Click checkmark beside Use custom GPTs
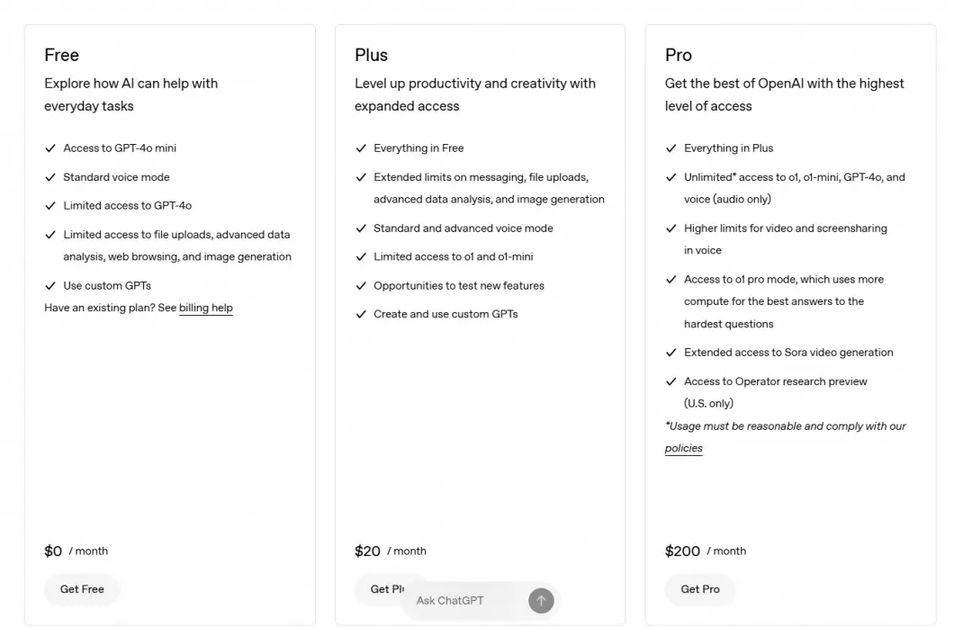This screenshot has height=627, width=972. pyautogui.click(x=50, y=286)
